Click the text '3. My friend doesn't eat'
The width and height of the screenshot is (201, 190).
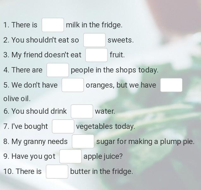tap(42, 55)
